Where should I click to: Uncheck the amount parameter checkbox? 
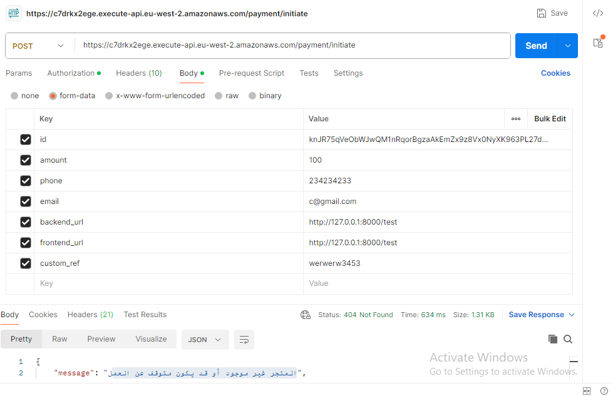tap(26, 160)
